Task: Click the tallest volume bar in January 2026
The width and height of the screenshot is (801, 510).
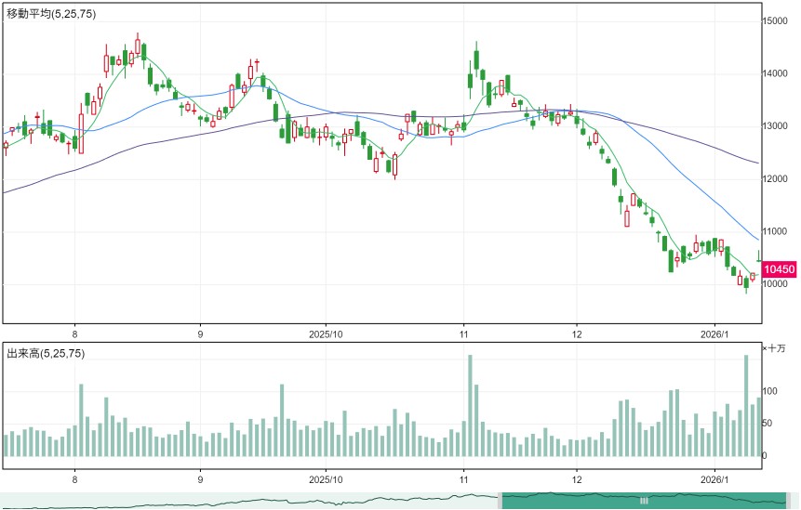Action: pyautogui.click(x=746, y=405)
